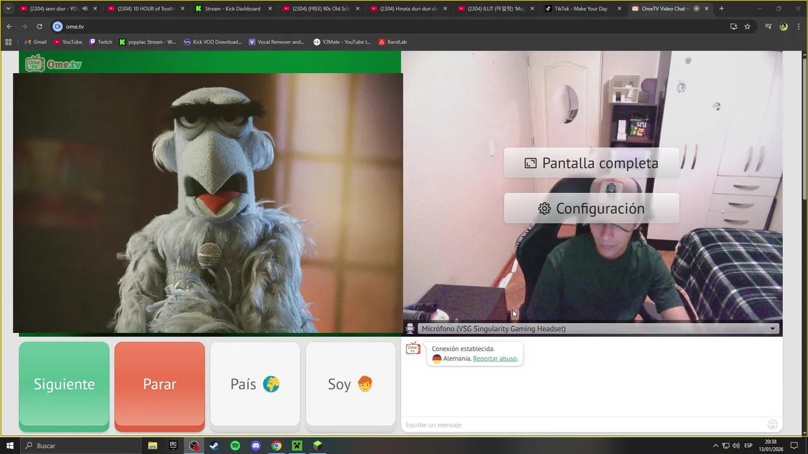Screen dimensions: 808x454
Task: Click Pantalla completa button
Action: click(x=591, y=163)
